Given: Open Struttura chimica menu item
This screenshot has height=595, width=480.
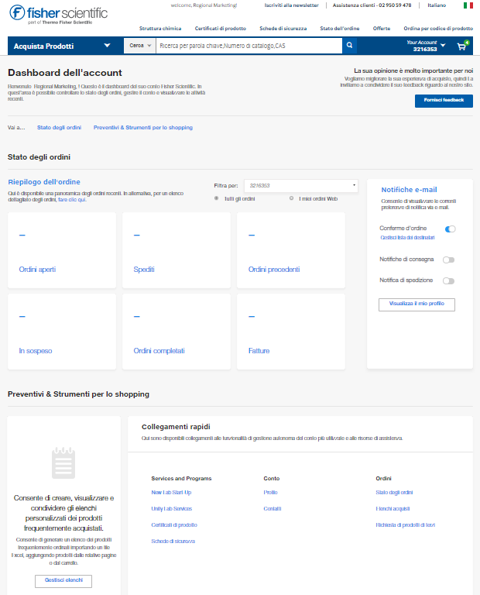Looking at the screenshot, I should pos(160,28).
